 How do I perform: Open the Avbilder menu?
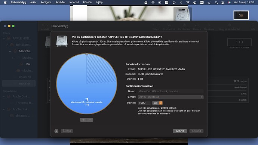pos(60,3)
